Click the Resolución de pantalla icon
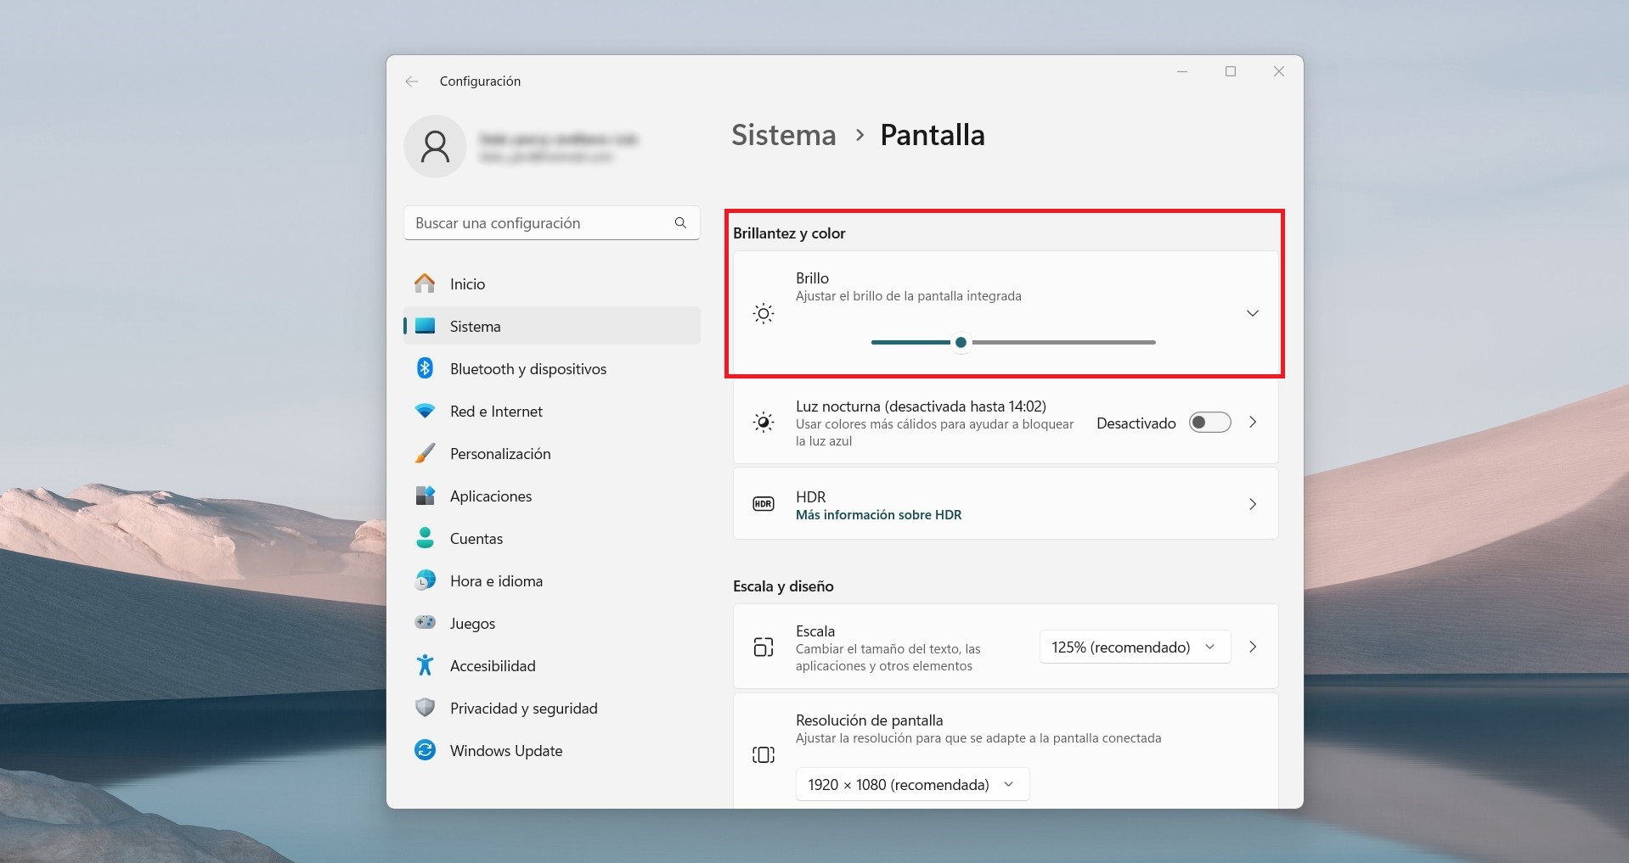This screenshot has height=863, width=1629. [764, 754]
